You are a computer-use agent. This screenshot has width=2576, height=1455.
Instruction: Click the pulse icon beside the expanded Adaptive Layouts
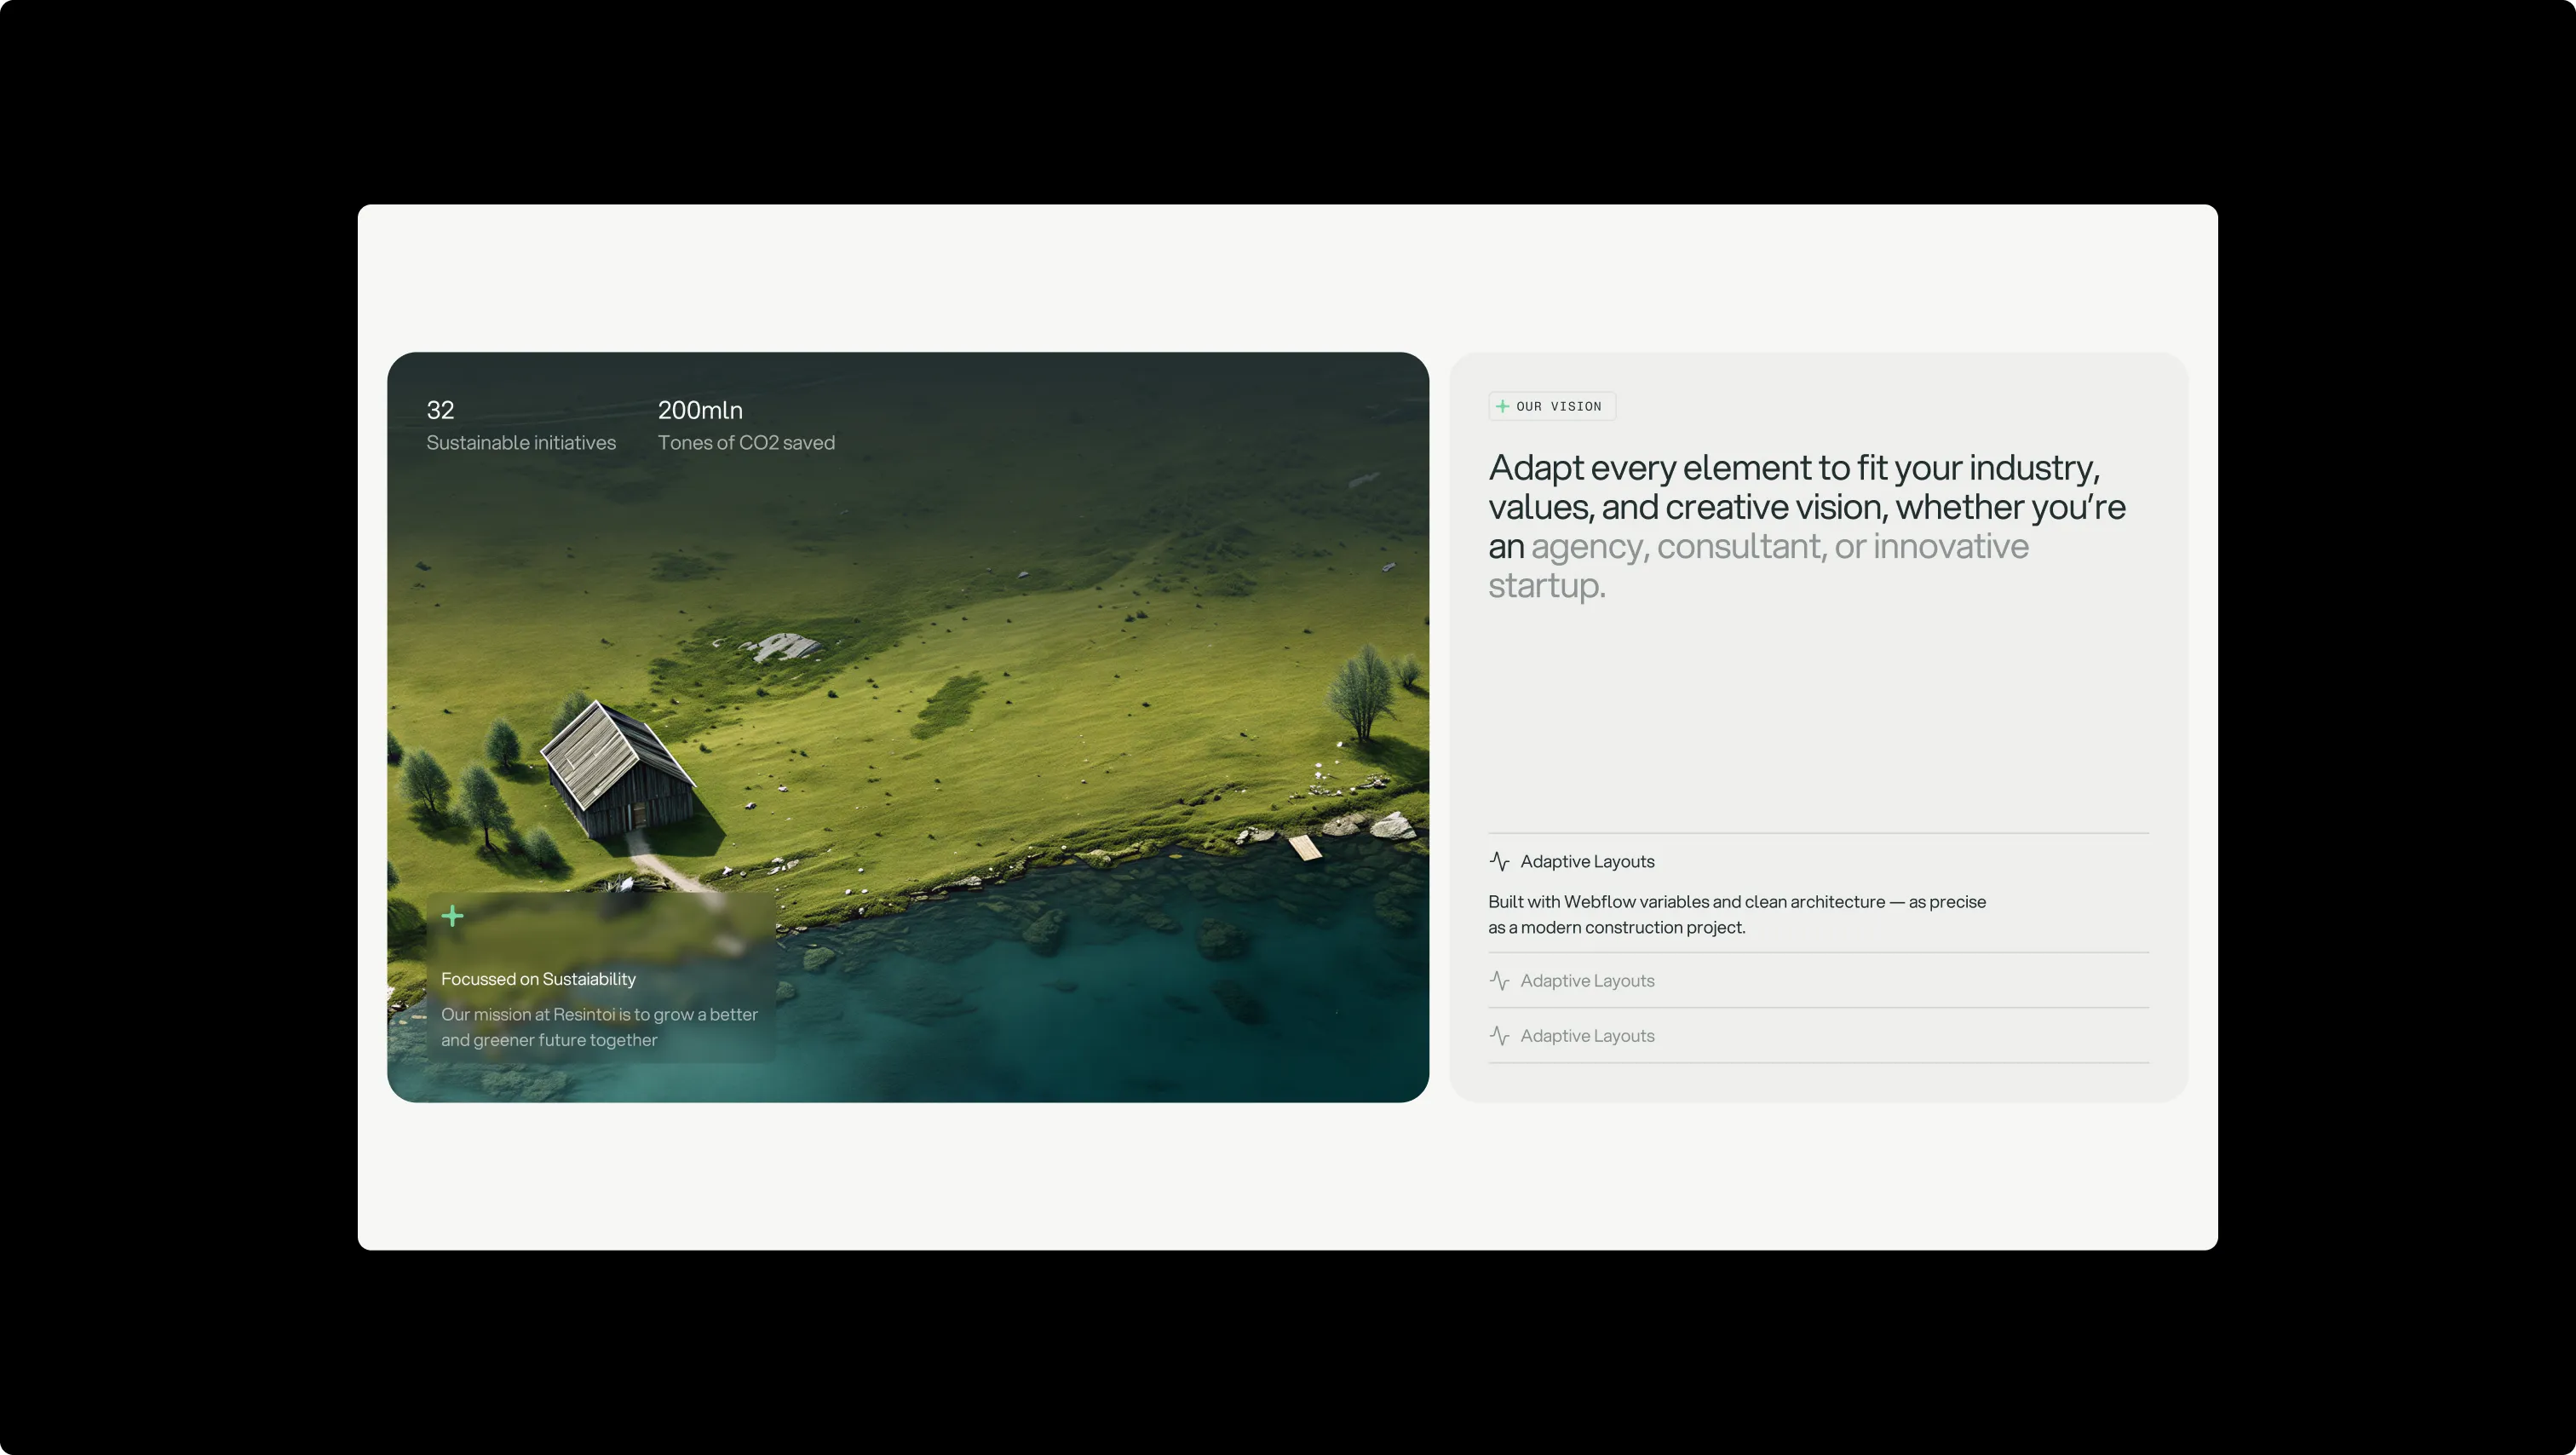click(1499, 861)
